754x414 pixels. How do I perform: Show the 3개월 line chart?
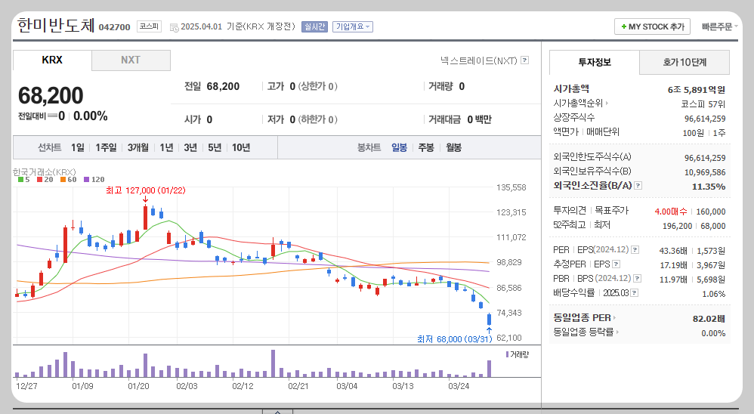138,147
